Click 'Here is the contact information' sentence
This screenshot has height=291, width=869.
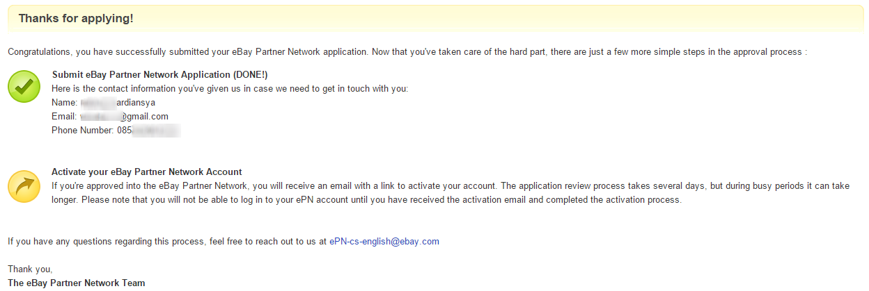point(230,88)
